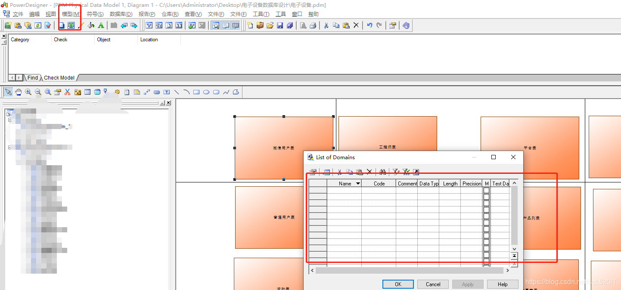
Task: Switch to the Find output tab
Action: coord(33,78)
